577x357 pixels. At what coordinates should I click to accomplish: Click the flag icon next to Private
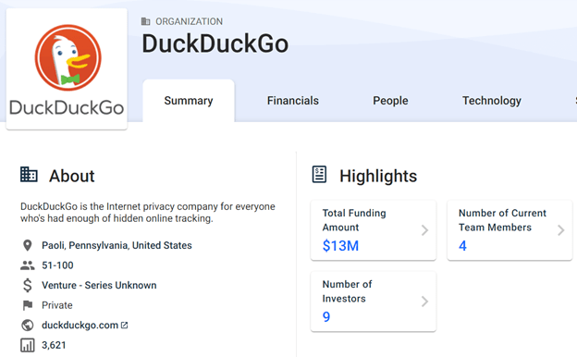tap(27, 305)
